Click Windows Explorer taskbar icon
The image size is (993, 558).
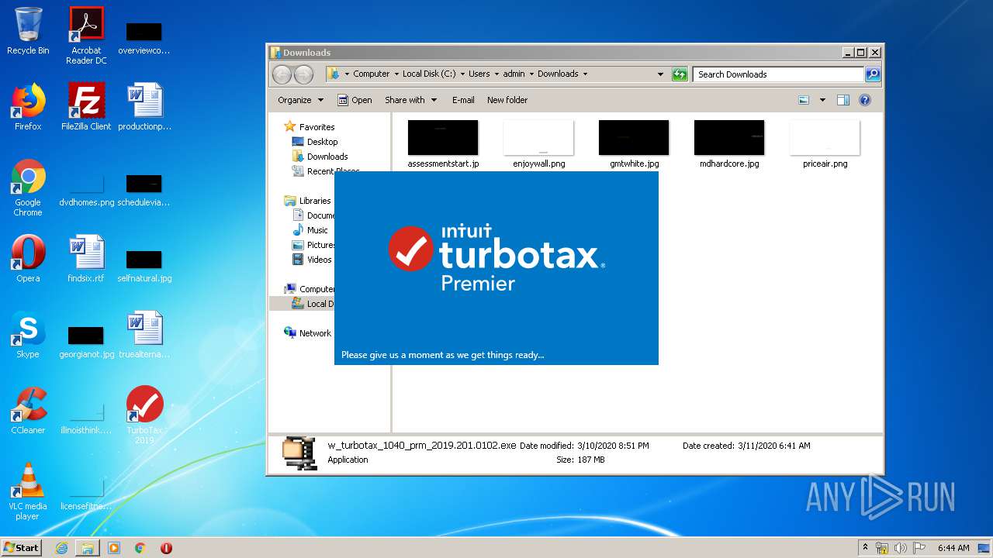point(88,548)
